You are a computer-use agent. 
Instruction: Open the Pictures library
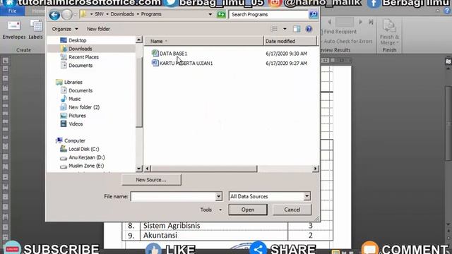[x=73, y=116]
